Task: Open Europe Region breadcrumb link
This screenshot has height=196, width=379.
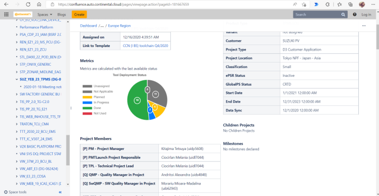Action: [120, 26]
